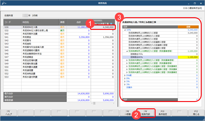The image size is (205, 121).
Task: Expand the 8%軽 tax rate group
Action: [x=125, y=75]
